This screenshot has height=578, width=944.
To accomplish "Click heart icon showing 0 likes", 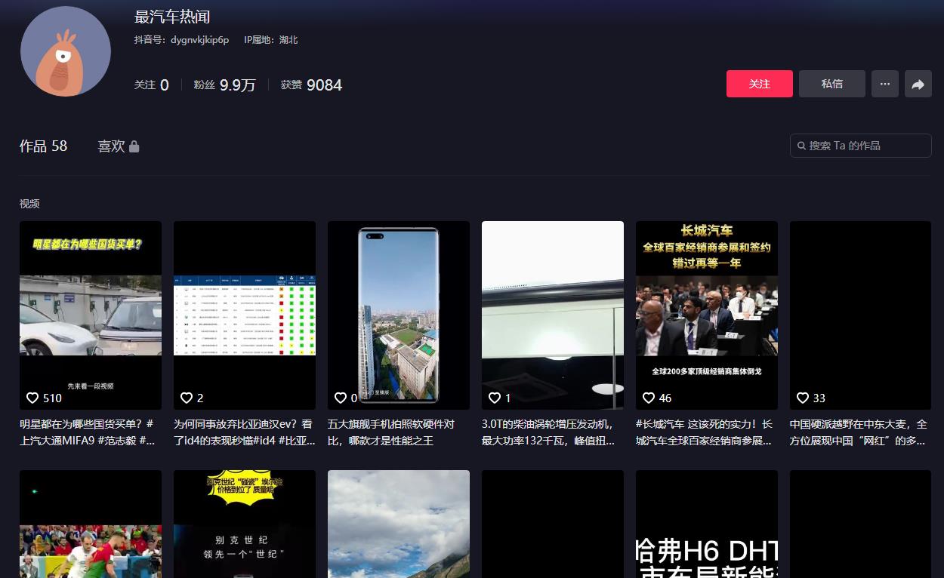I will tap(341, 398).
